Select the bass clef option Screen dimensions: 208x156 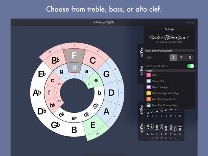(181, 58)
